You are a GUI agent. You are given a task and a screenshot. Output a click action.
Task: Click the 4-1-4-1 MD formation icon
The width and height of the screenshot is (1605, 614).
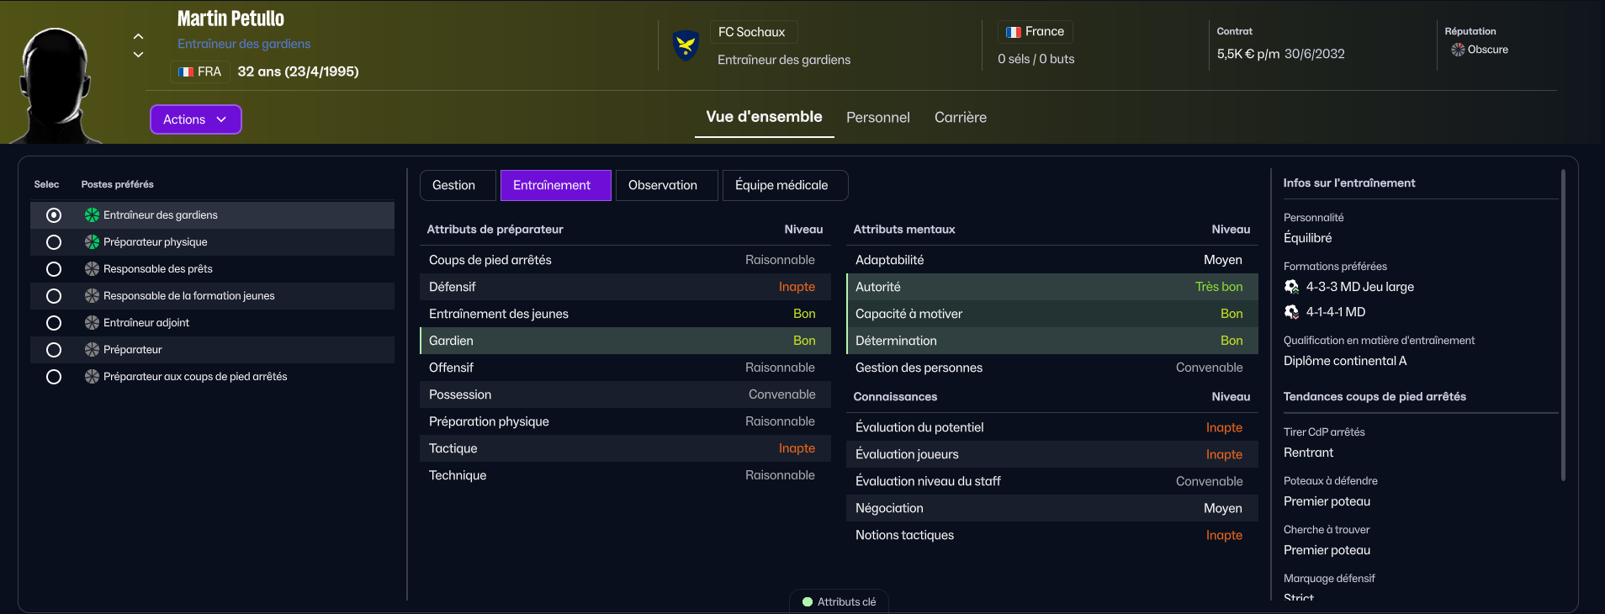click(x=1291, y=312)
